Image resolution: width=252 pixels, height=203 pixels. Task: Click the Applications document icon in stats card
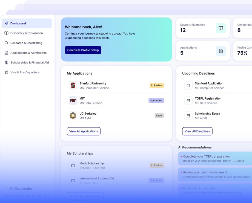[221, 51]
